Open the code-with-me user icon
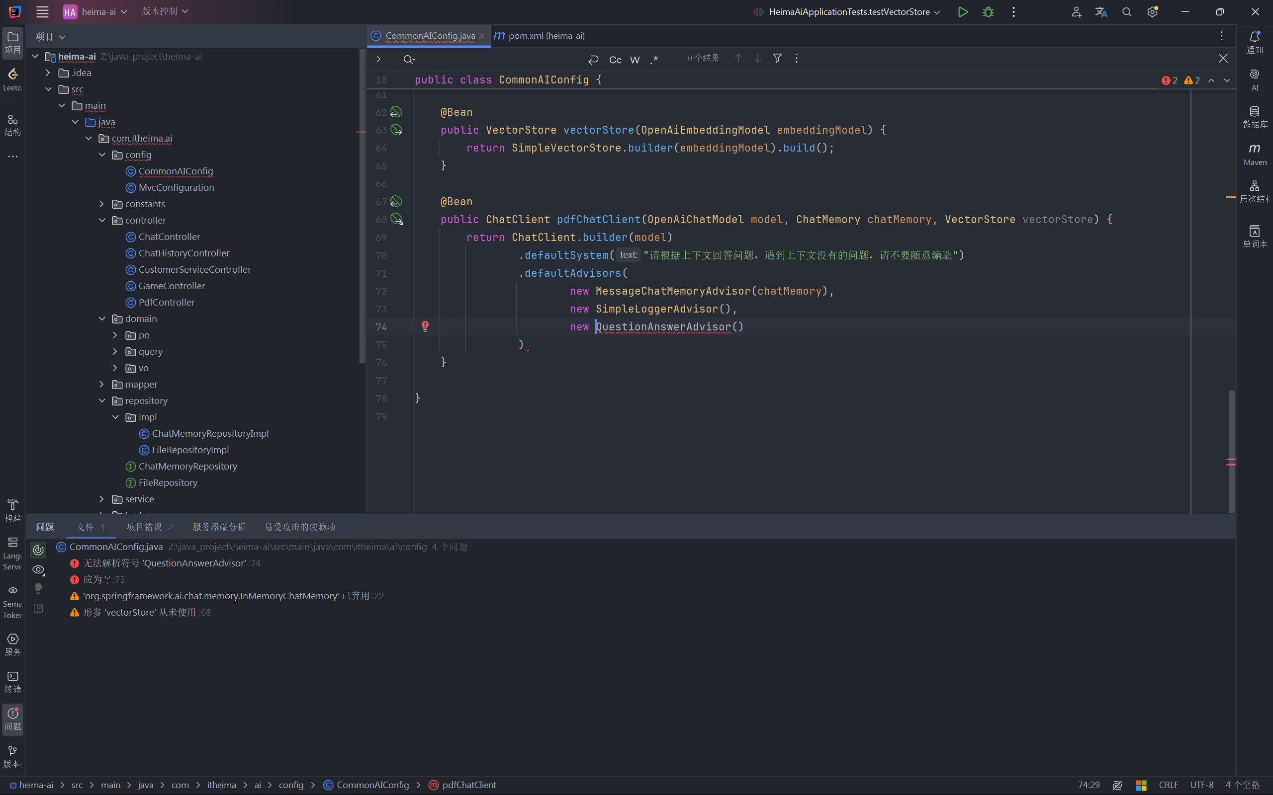The width and height of the screenshot is (1273, 795). (1076, 11)
